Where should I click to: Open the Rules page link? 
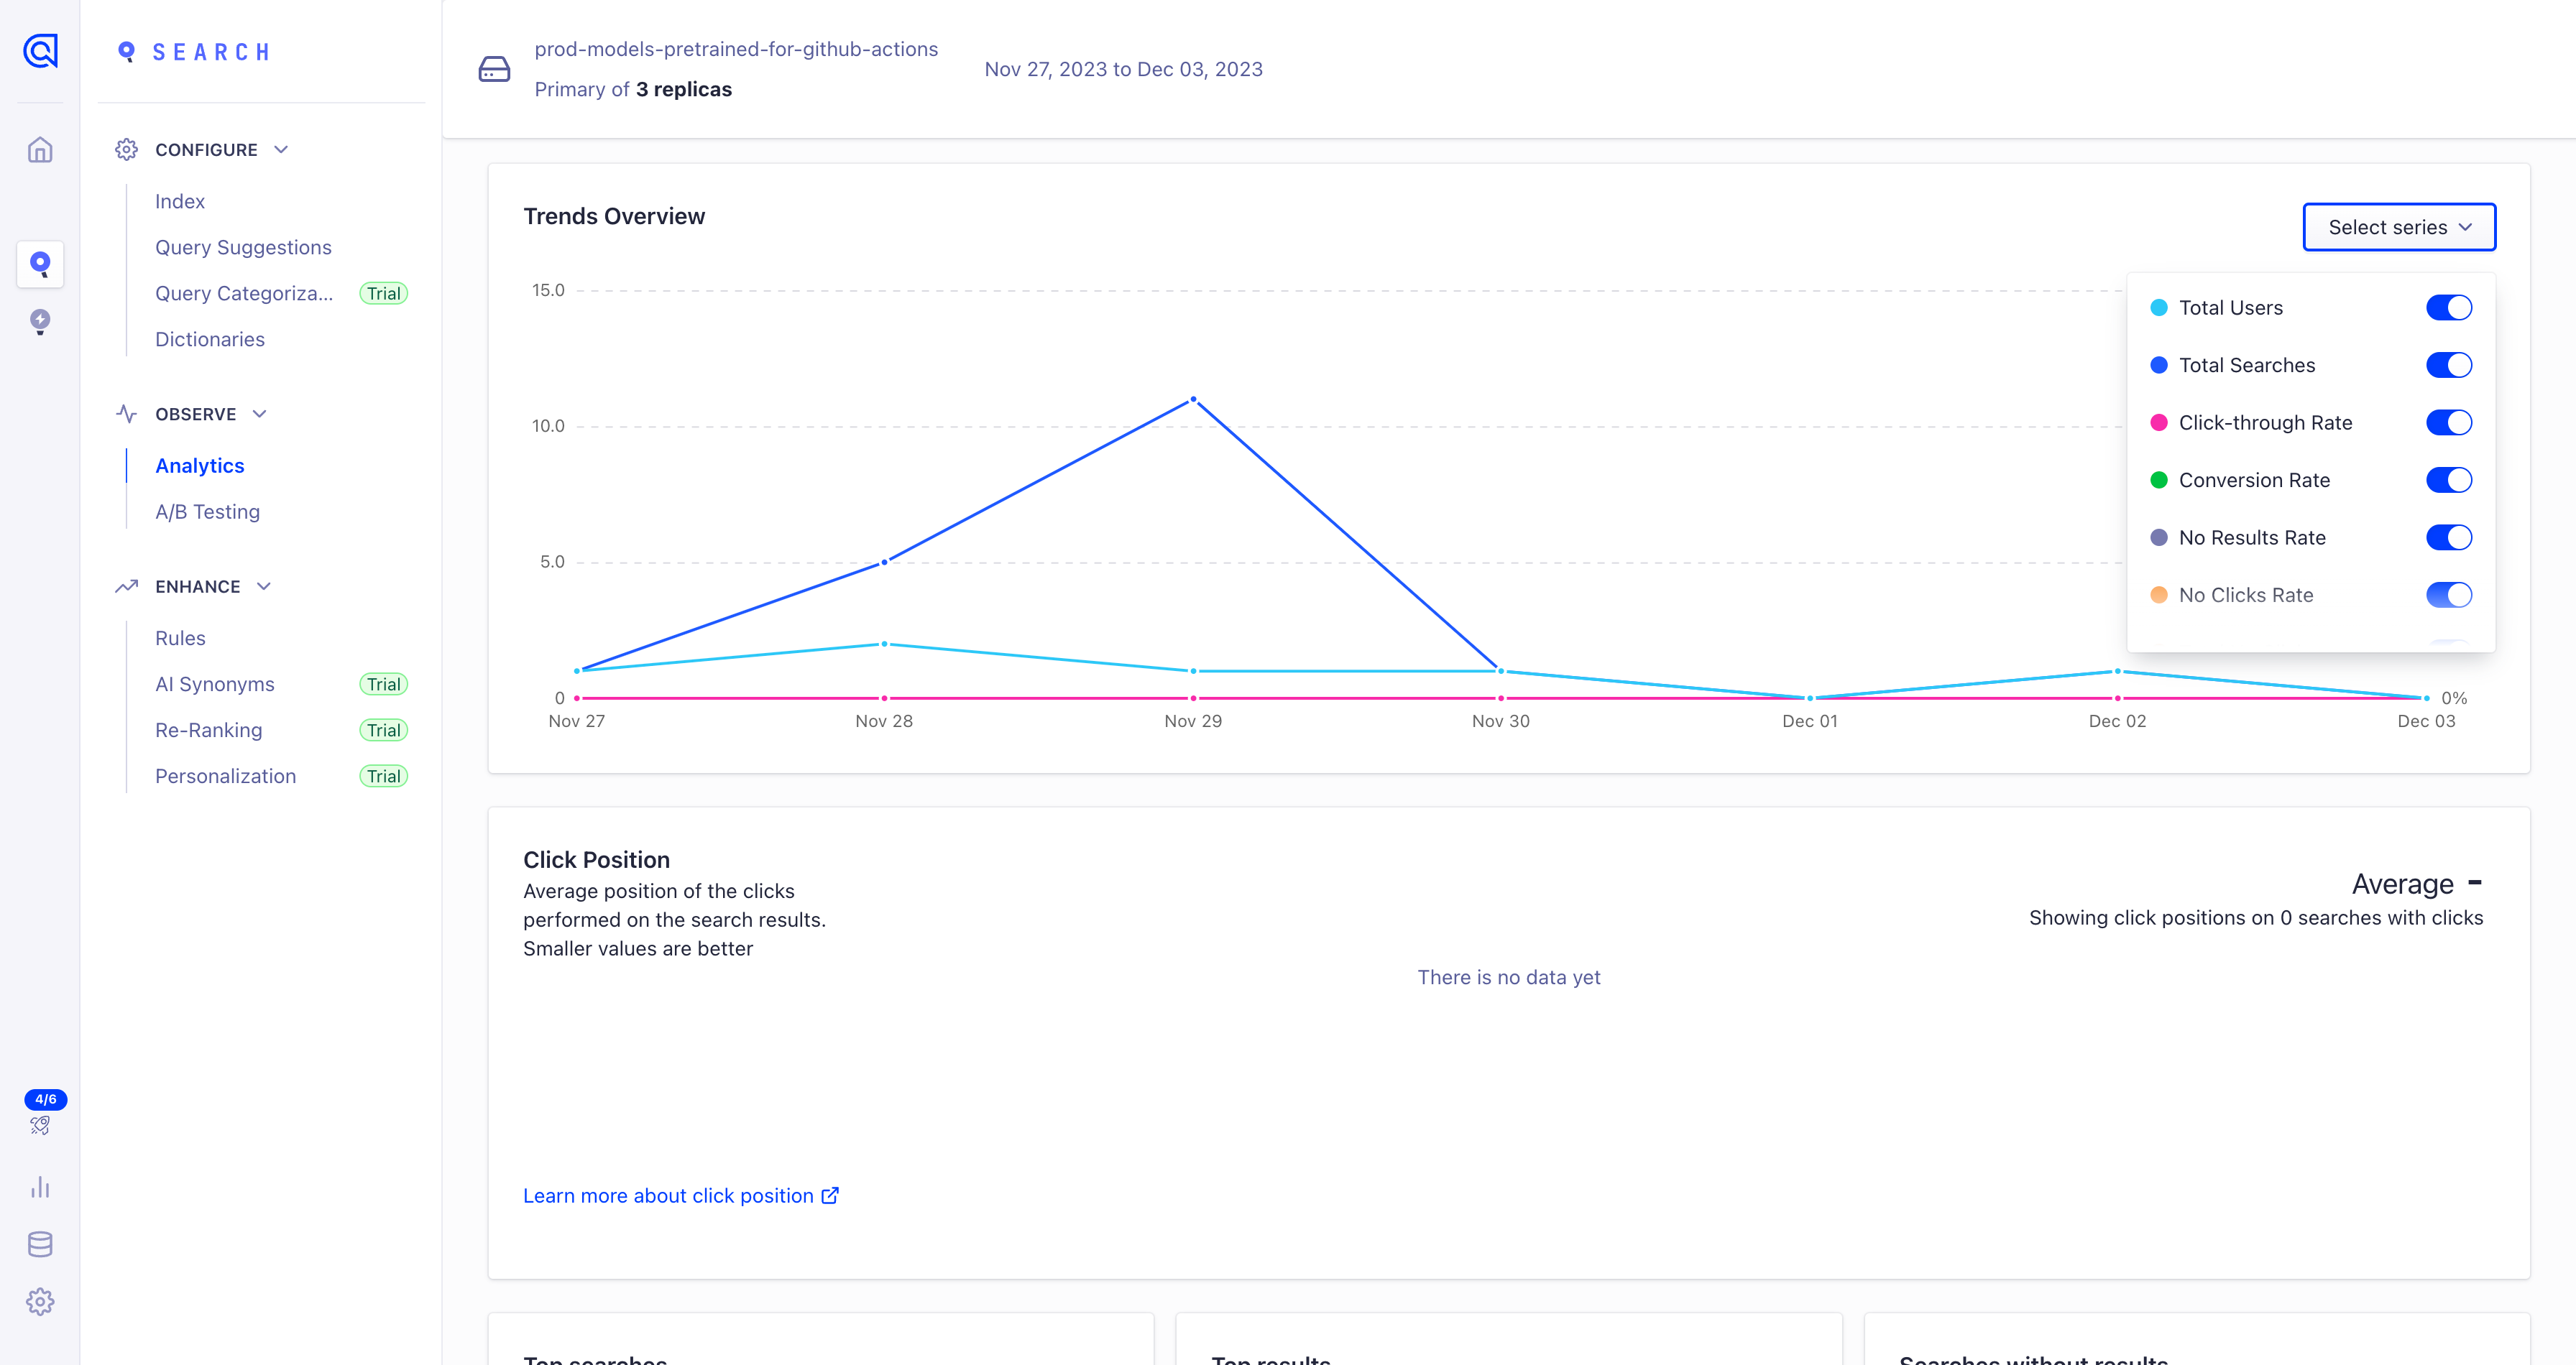tap(180, 637)
